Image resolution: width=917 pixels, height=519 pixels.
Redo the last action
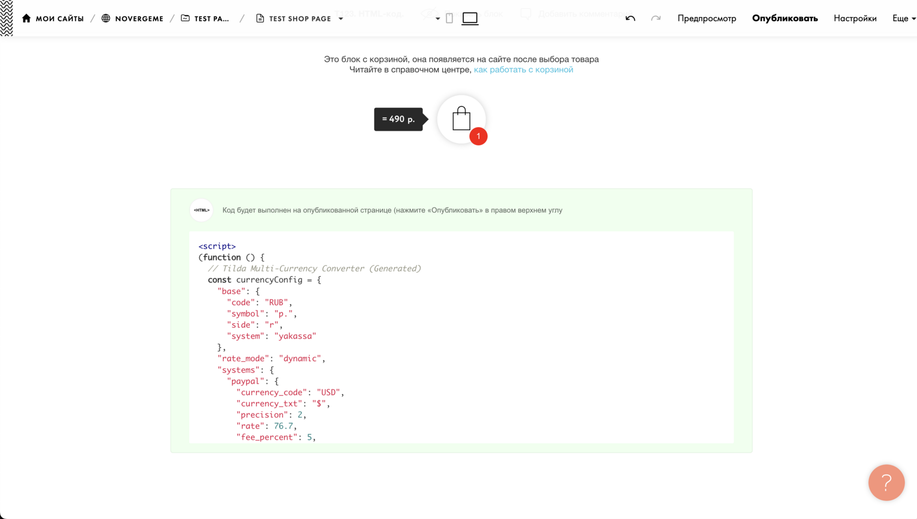(x=656, y=19)
